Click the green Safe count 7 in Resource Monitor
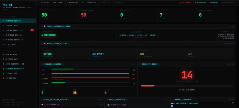The width and height of the screenshot is (239, 108). 42,93
